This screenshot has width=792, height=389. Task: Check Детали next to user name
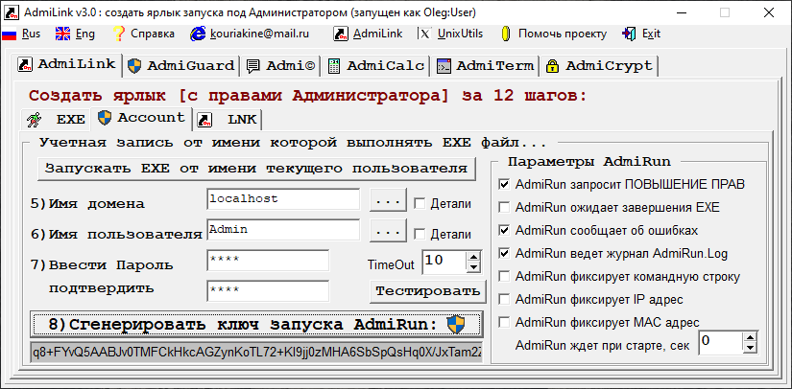(x=420, y=234)
